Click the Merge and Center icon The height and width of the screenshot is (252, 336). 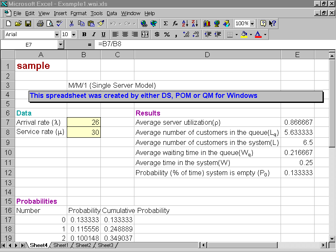click(x=145, y=34)
